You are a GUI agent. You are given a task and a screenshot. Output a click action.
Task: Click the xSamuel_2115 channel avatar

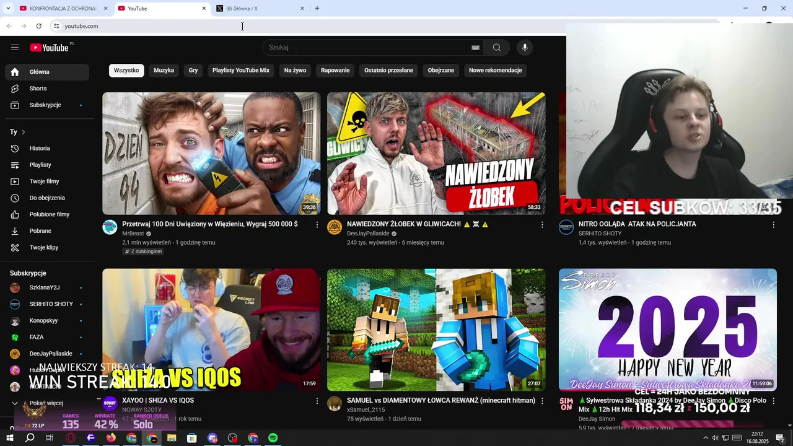click(335, 403)
